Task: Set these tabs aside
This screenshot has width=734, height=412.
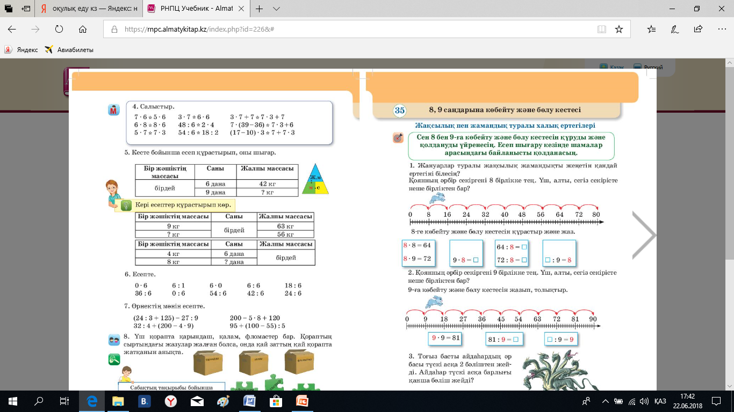Action: (26, 9)
